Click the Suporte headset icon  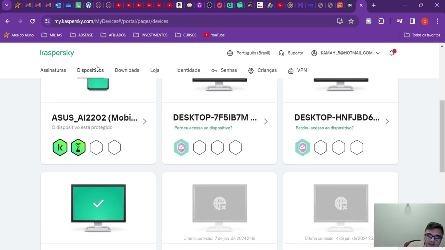coord(282,53)
